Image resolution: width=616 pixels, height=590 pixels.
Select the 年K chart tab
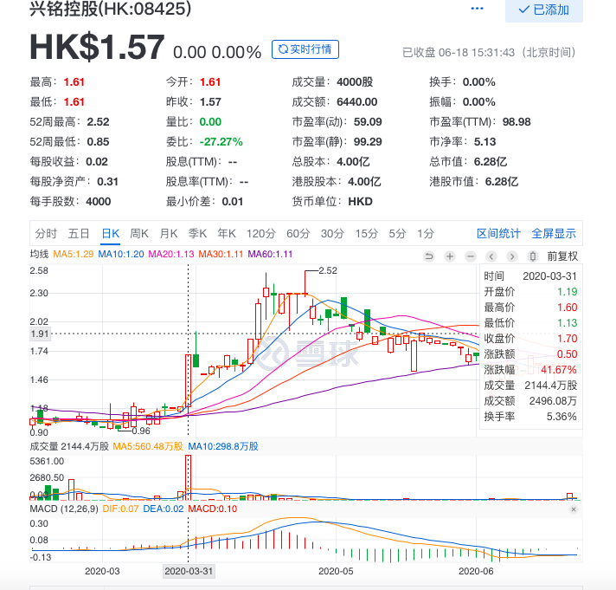pyautogui.click(x=227, y=234)
